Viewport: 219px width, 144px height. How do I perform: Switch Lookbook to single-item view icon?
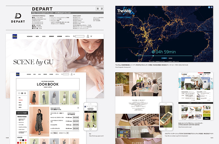pos(19,93)
